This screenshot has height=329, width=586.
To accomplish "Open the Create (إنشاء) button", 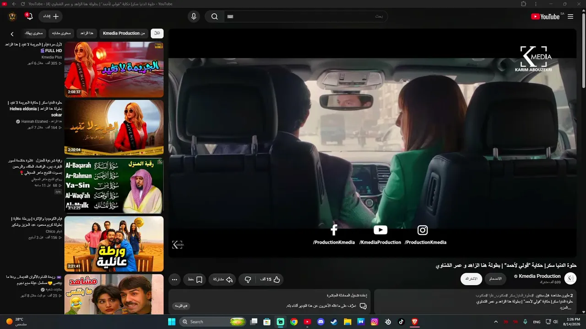I will (50, 16).
